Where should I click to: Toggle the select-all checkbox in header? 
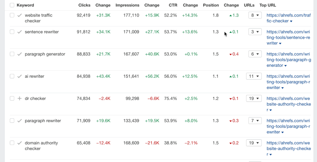12,5
